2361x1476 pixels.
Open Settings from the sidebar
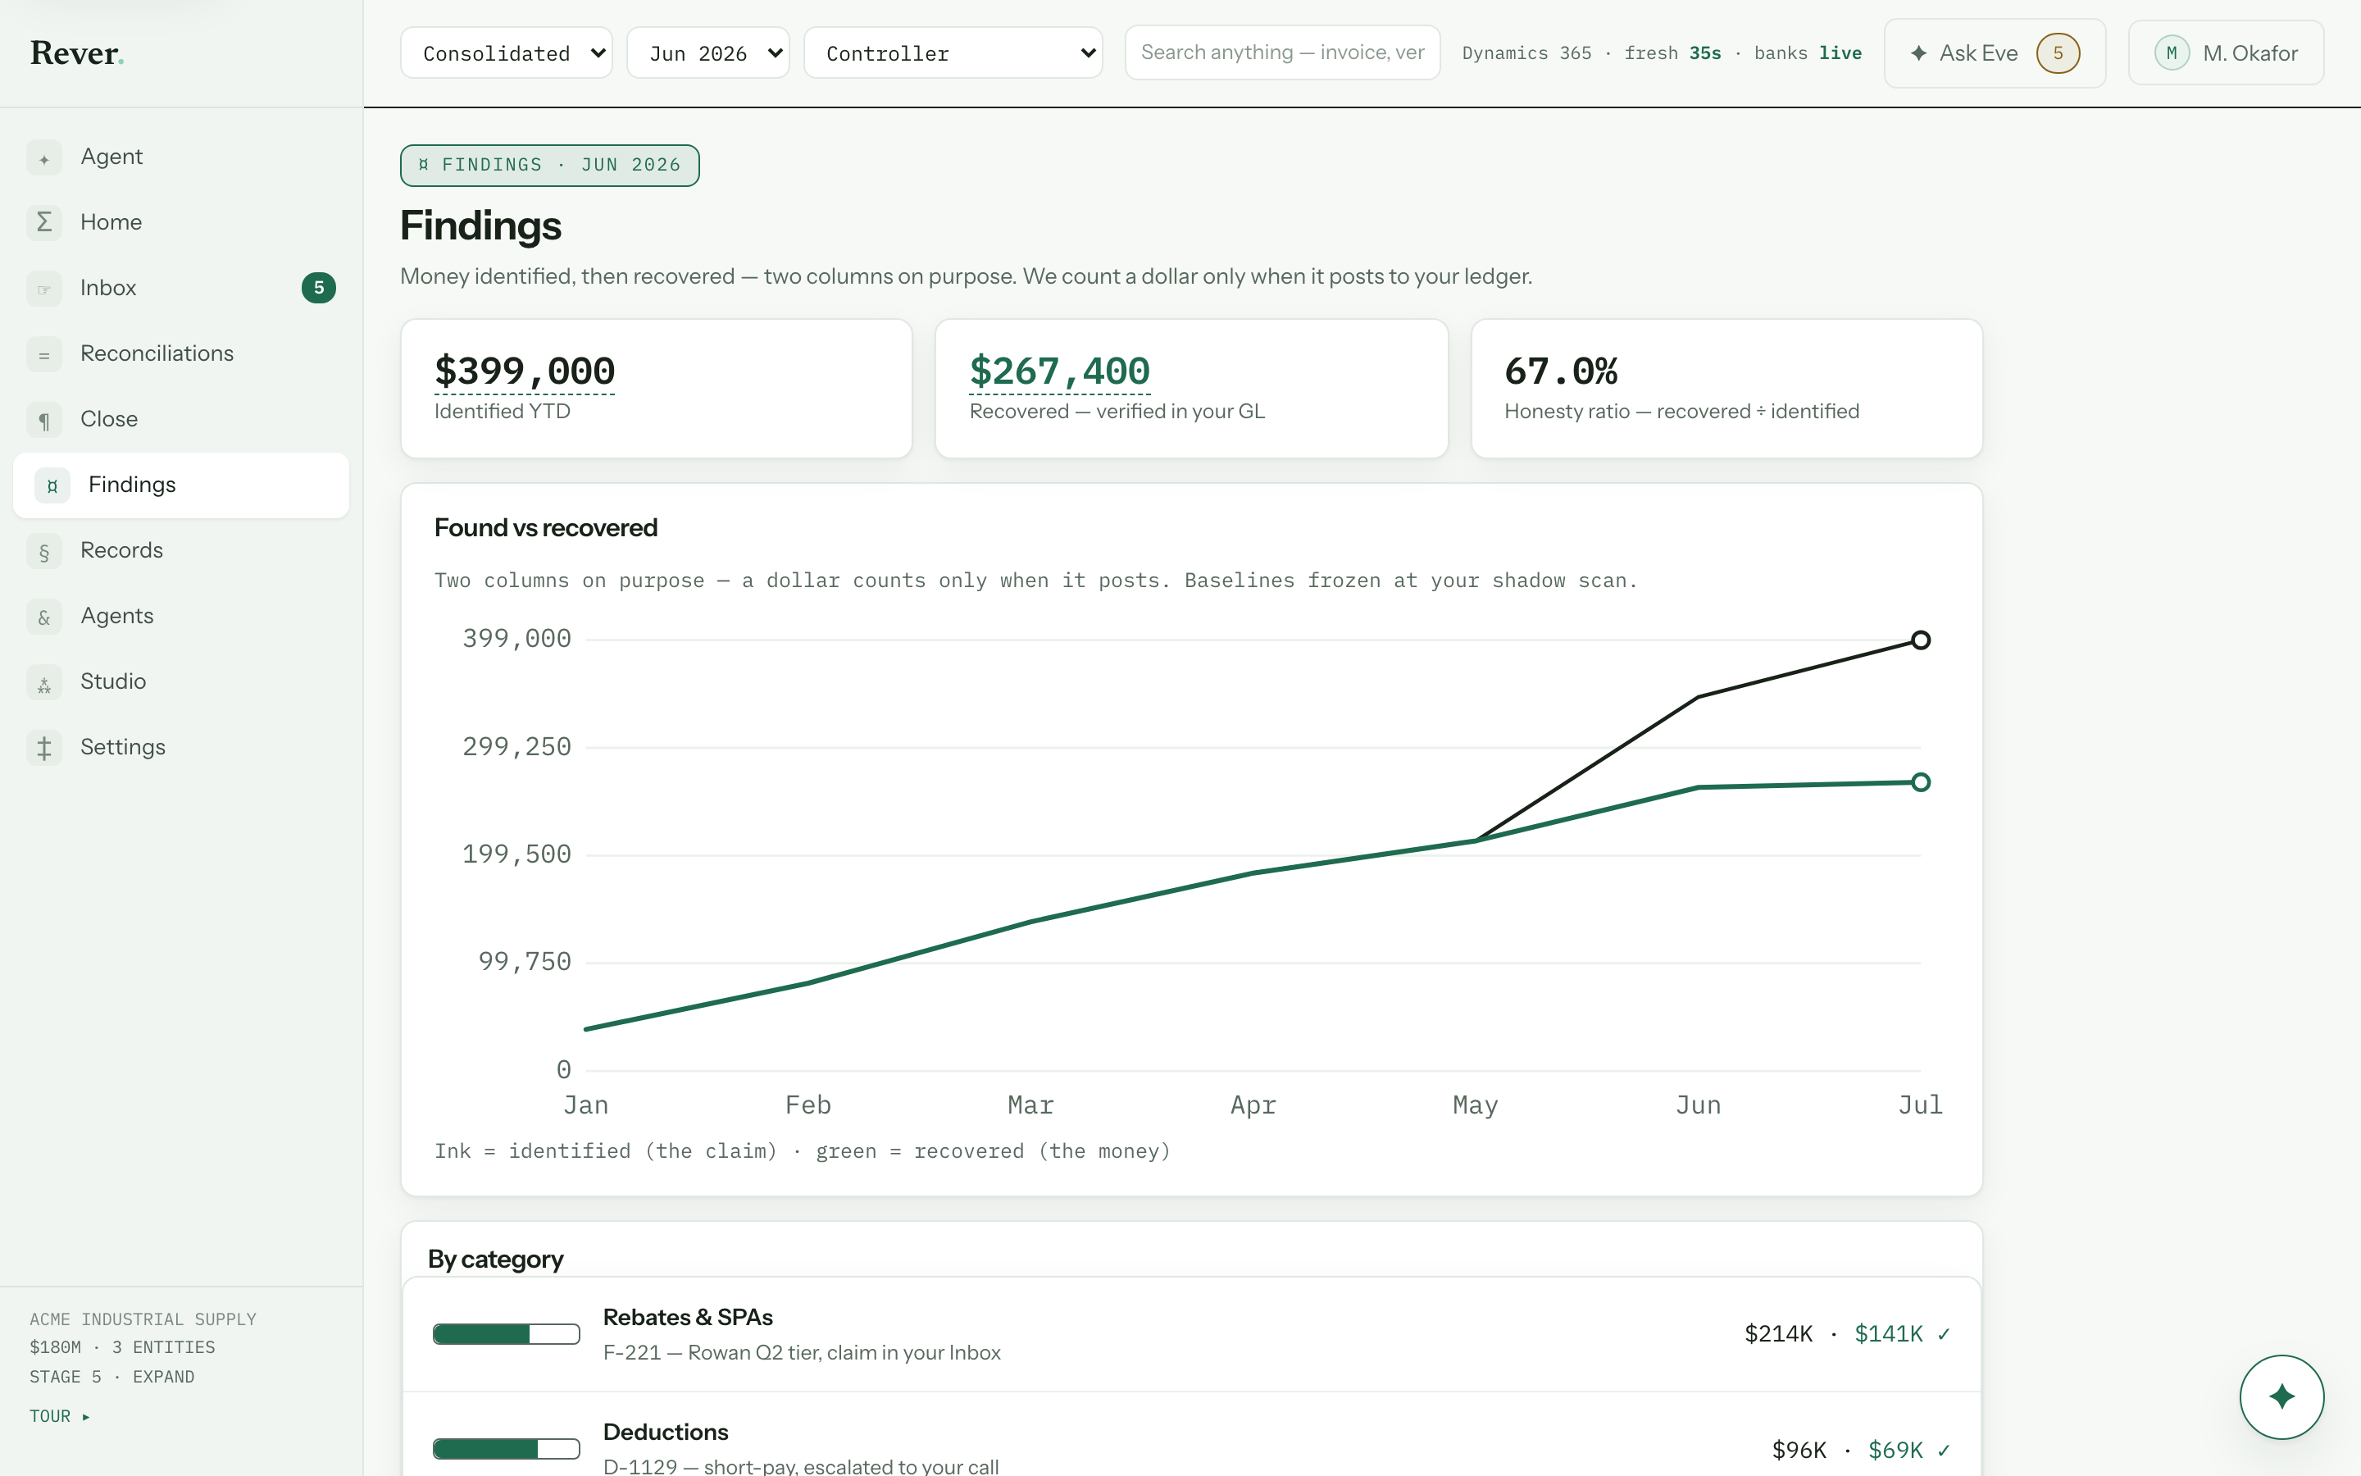click(181, 747)
